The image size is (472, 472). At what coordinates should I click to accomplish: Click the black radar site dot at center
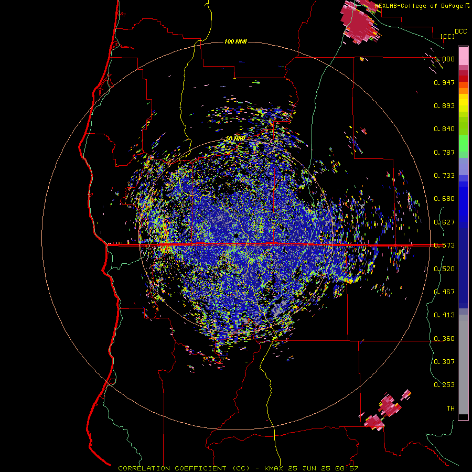[236, 235]
